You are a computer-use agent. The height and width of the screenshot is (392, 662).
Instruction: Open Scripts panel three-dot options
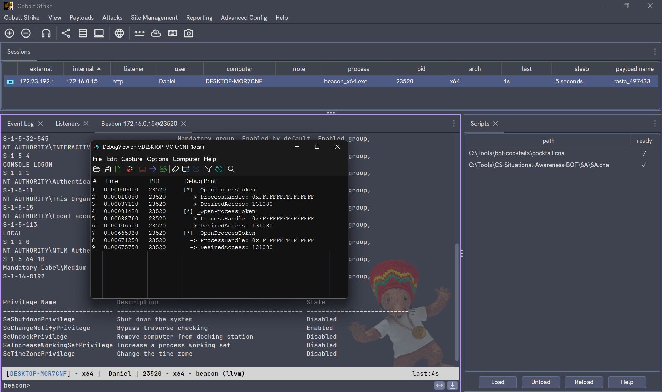tap(655, 124)
